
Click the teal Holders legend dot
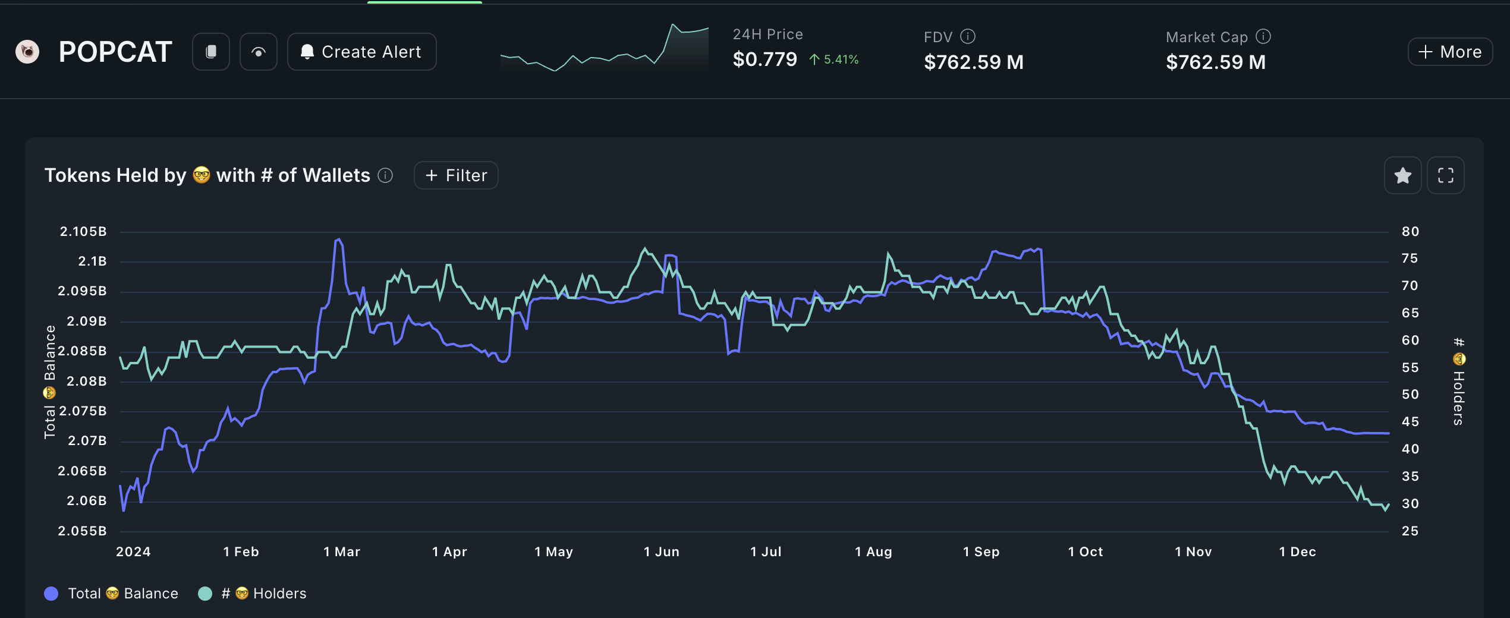point(205,594)
